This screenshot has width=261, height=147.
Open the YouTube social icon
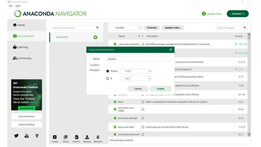coord(27,136)
